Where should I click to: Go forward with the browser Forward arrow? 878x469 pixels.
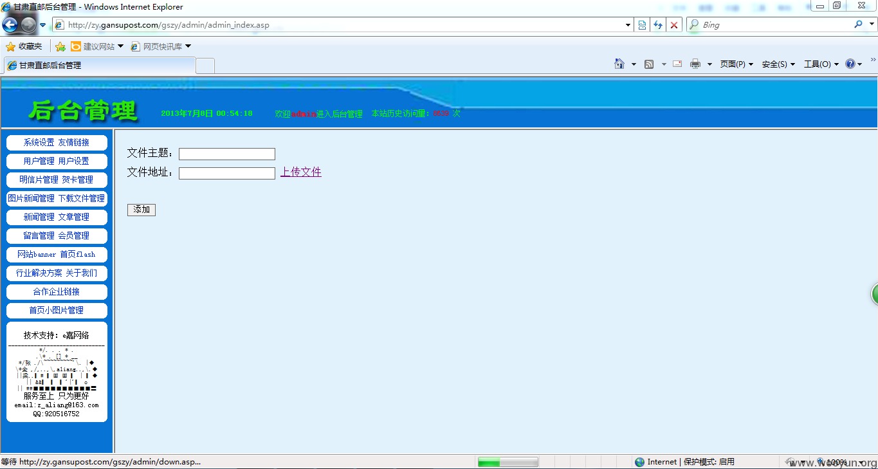coord(29,25)
